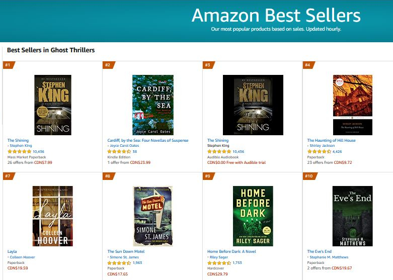Visit Riley Sager author page
393x280 pixels.
(x=219, y=257)
